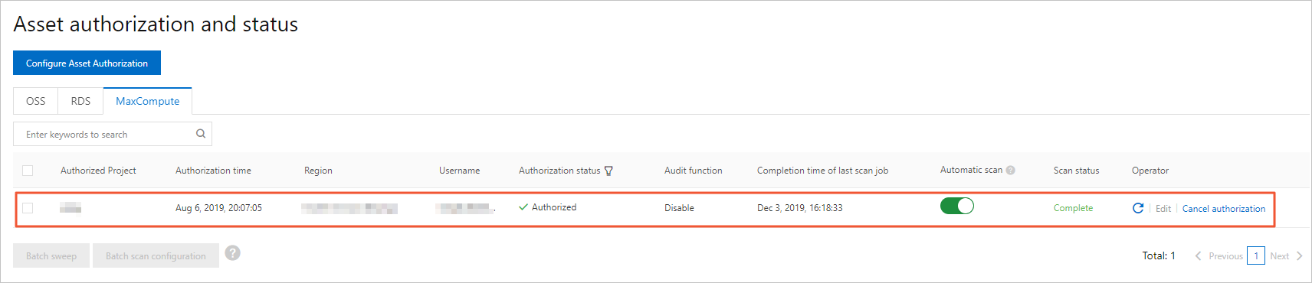Select the MaxCompute tab
The image size is (1312, 283).
tap(148, 101)
